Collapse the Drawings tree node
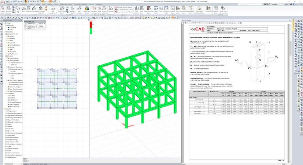Image resolution: width=303 pixels, height=165 pixels. pyautogui.click(x=5, y=93)
